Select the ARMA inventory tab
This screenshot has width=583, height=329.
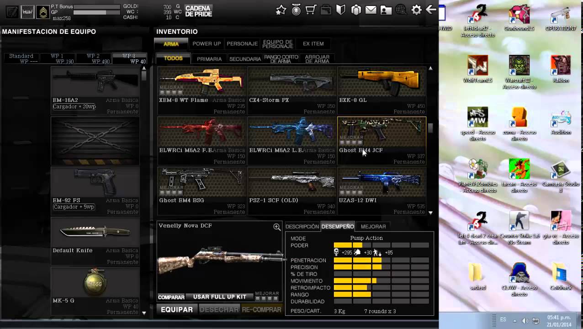coord(171,44)
